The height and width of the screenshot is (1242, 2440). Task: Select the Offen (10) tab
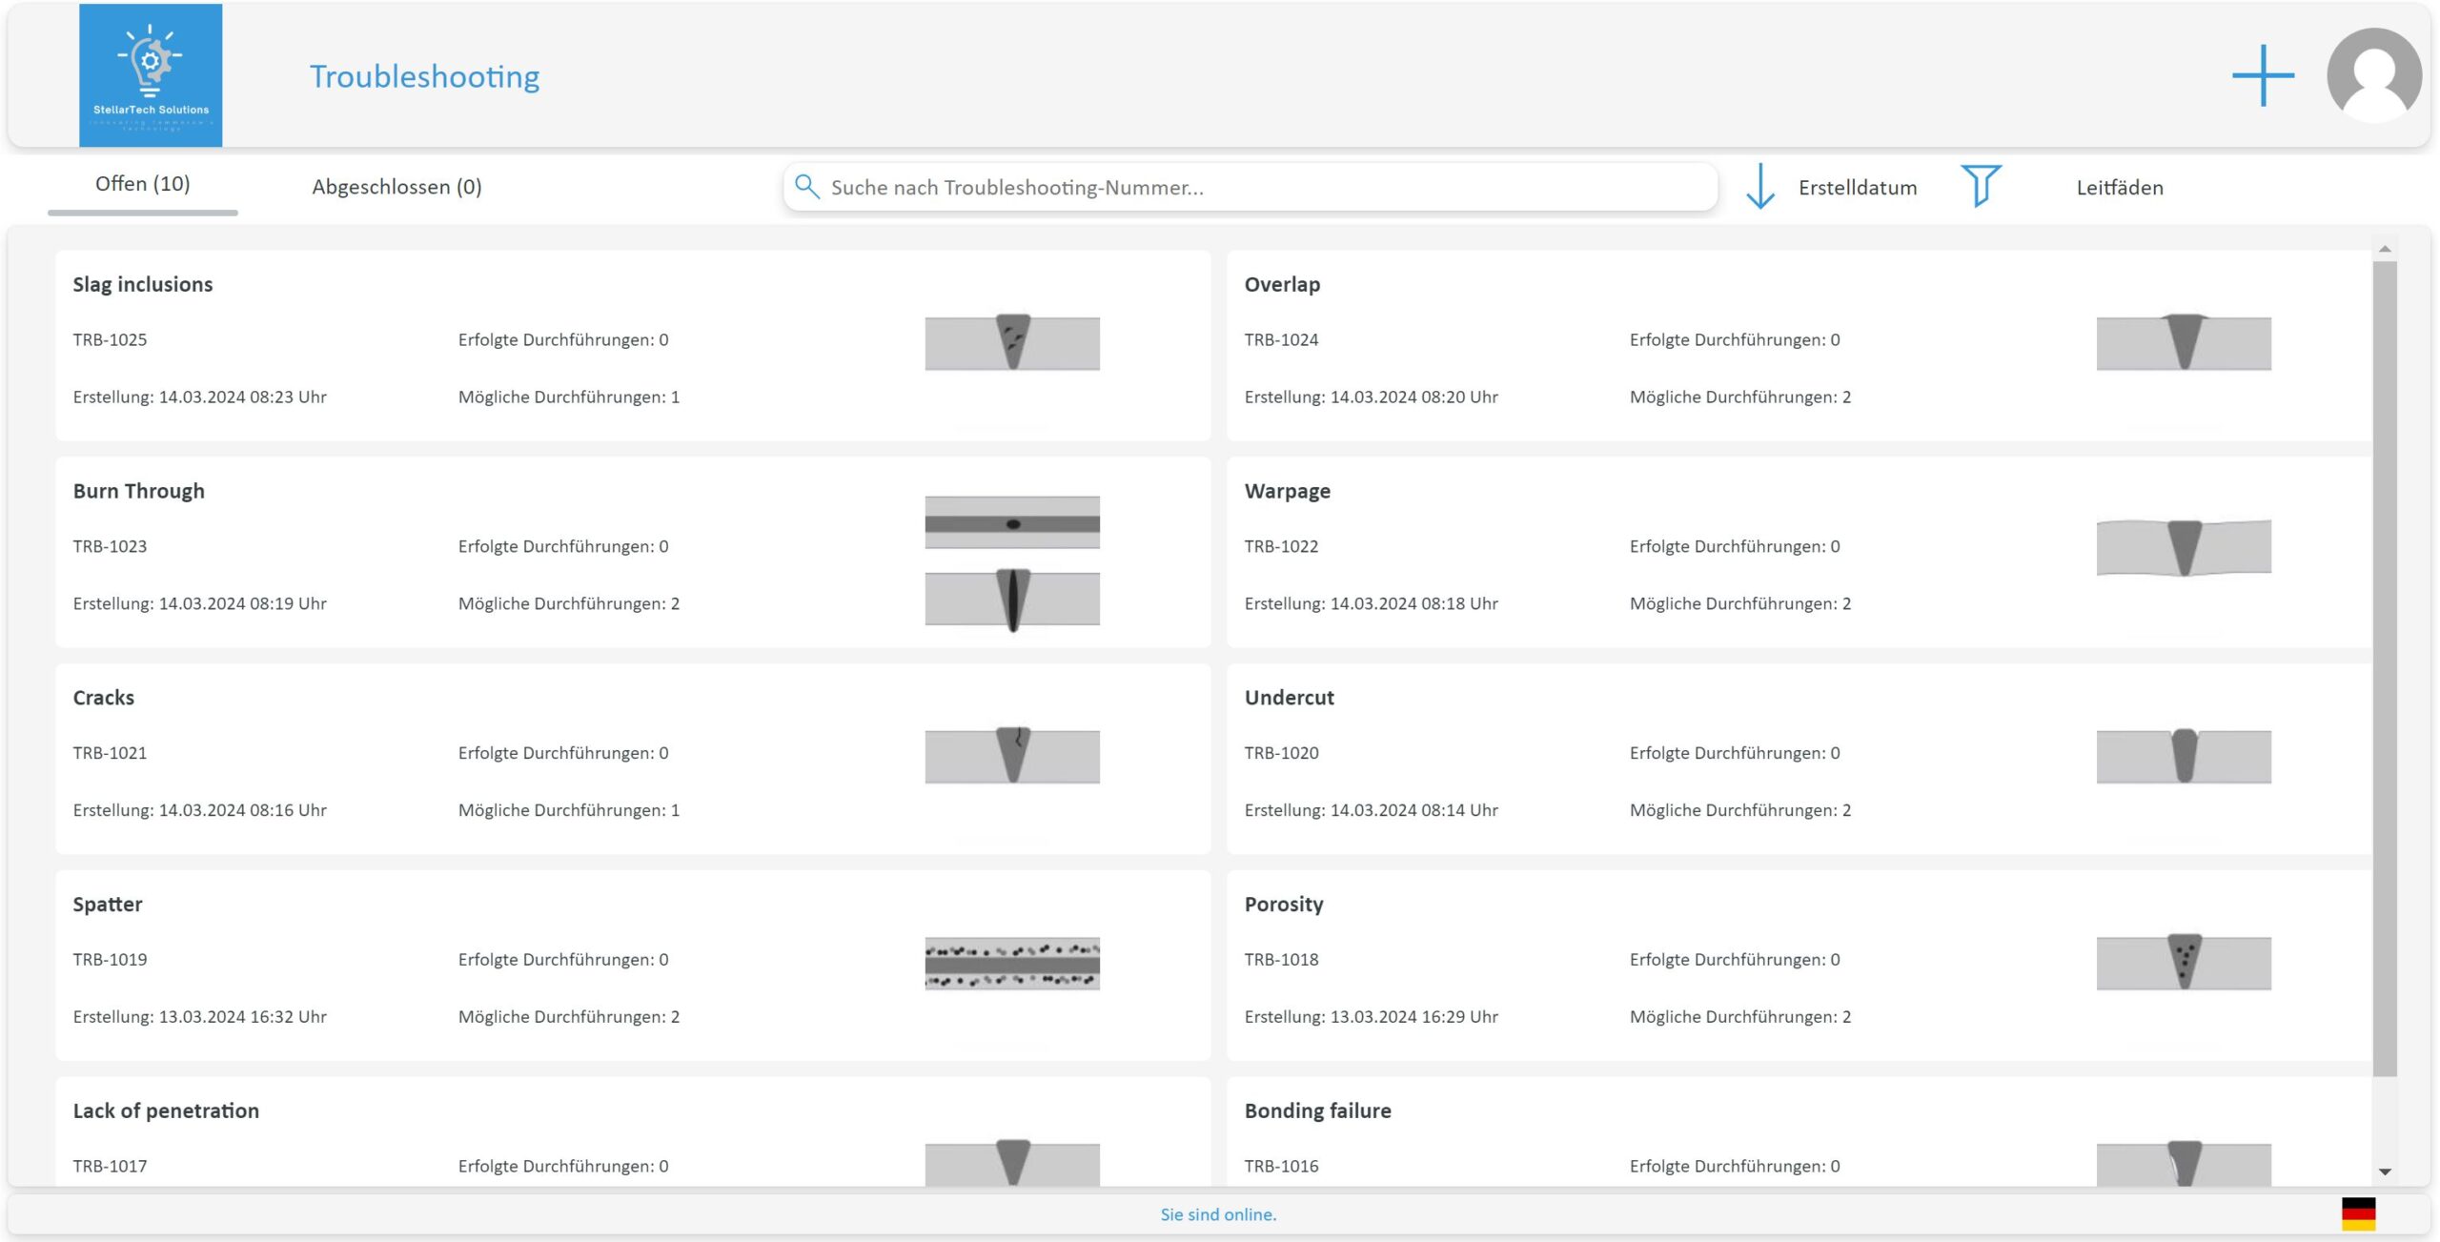click(x=143, y=184)
